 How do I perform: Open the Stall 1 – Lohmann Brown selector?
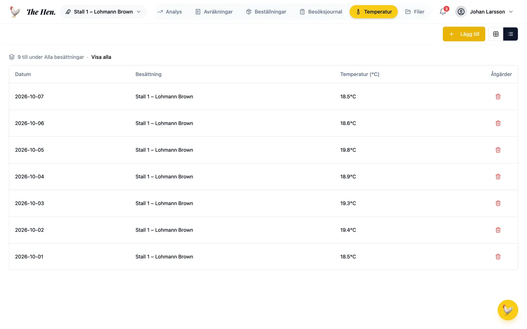click(x=103, y=12)
